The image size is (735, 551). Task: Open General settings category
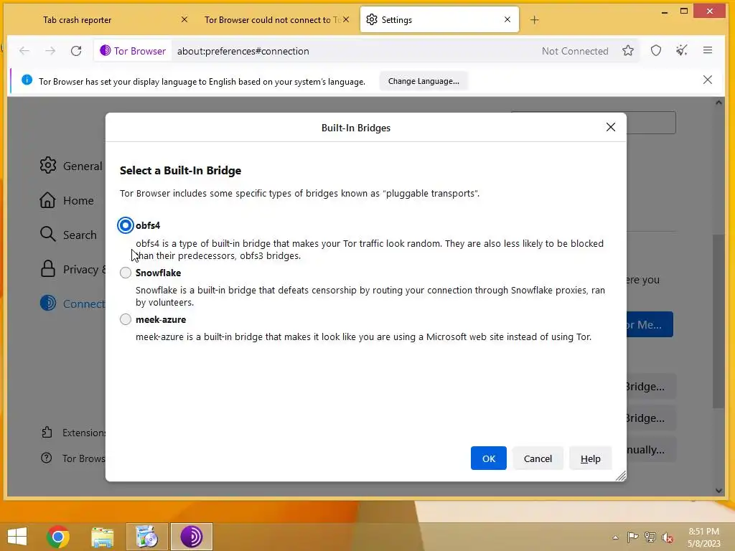click(x=72, y=166)
